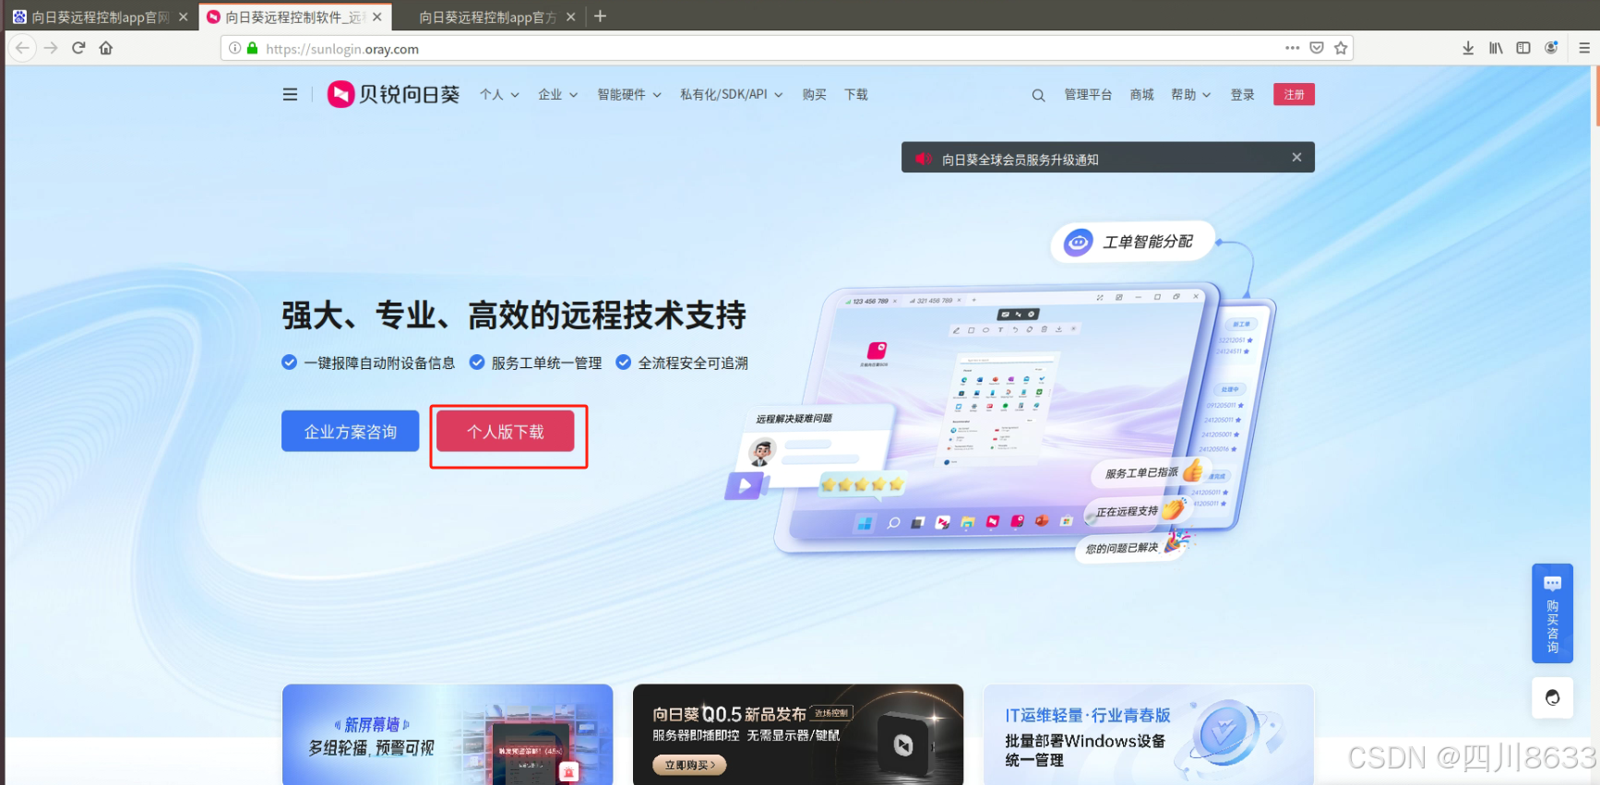
Task: Open site search magnifier icon
Action: coord(1038,95)
